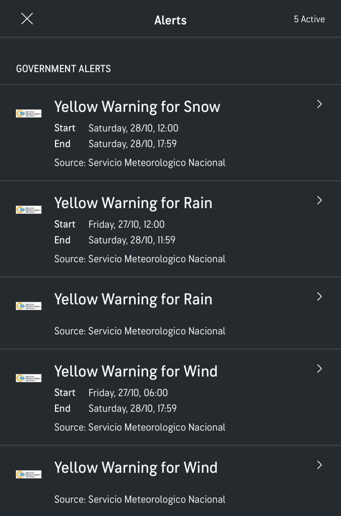341x516 pixels.
Task: Tap the logo beside the undated Wind warning
Action: pyautogui.click(x=29, y=474)
